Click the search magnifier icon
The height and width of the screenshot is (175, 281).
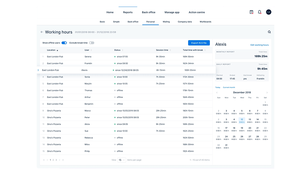pos(269,32)
